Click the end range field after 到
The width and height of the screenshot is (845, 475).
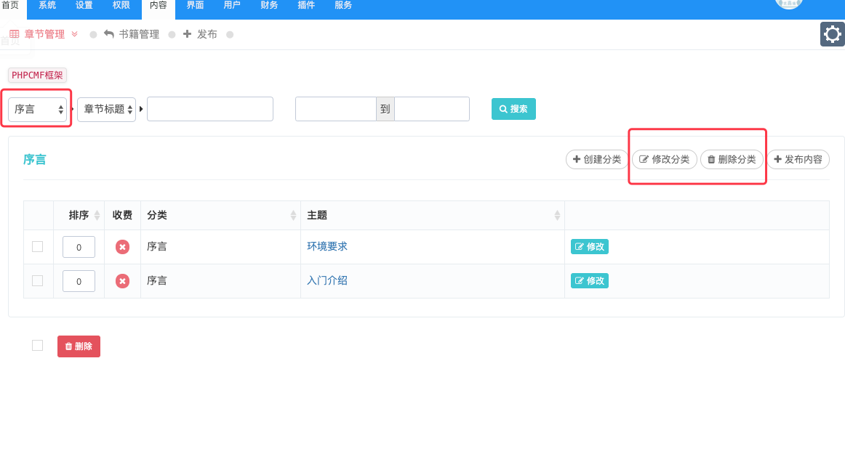(432, 109)
